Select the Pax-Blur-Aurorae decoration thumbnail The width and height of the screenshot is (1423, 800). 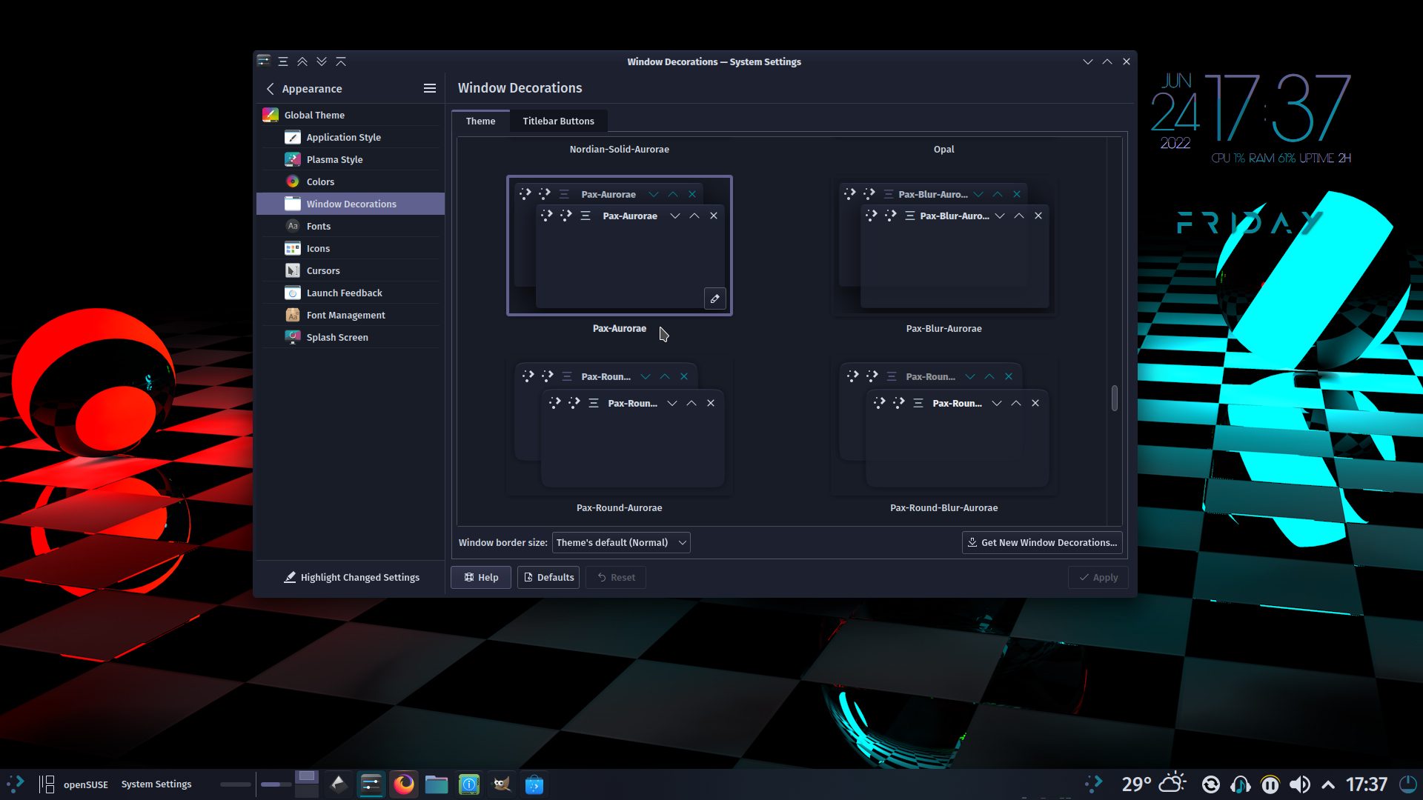[943, 245]
